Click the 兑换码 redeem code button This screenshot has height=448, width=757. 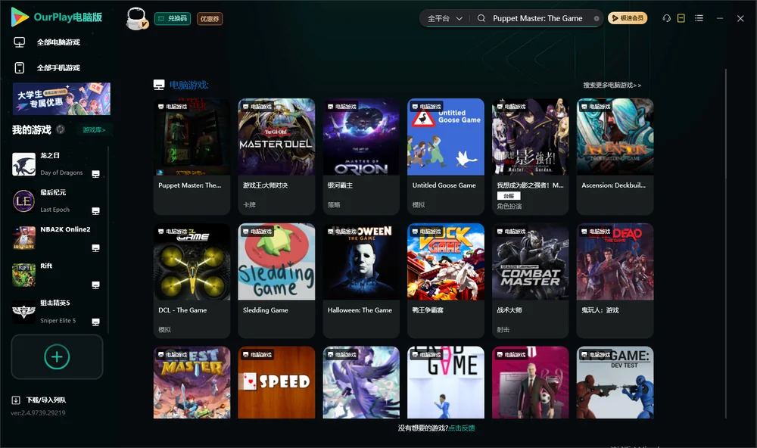[x=173, y=18]
